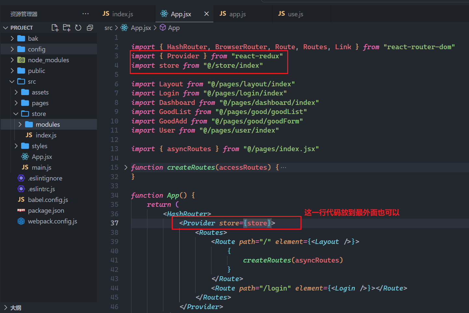Click the npm icon beside package.json

pyautogui.click(x=21, y=210)
